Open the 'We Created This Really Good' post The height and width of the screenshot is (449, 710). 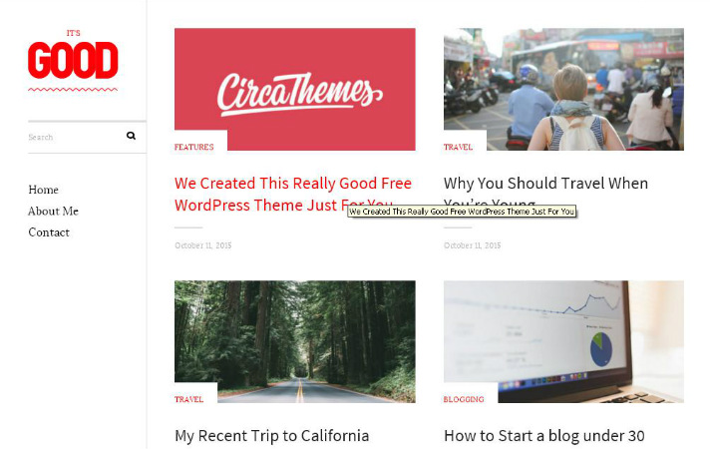[x=293, y=194]
